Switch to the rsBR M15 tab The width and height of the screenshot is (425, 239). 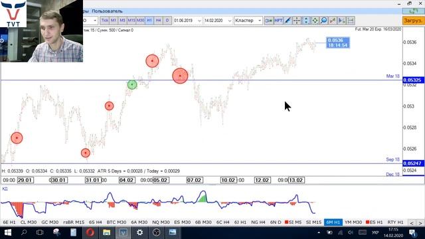tap(74, 222)
